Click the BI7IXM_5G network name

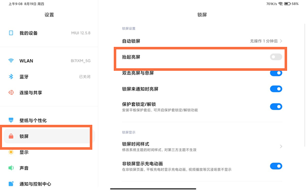coord(81,61)
